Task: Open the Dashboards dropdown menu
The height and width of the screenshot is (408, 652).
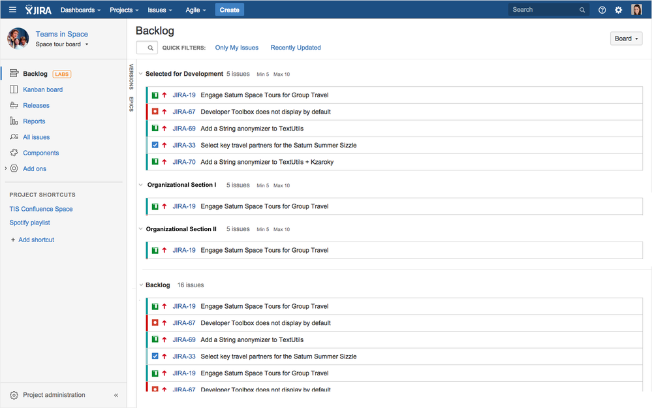Action: (81, 10)
